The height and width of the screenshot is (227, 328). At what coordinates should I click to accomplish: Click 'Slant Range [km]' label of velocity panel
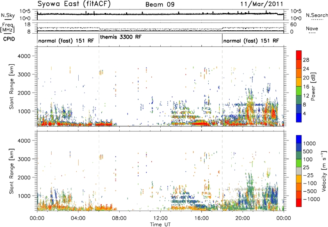pyautogui.click(x=11, y=171)
